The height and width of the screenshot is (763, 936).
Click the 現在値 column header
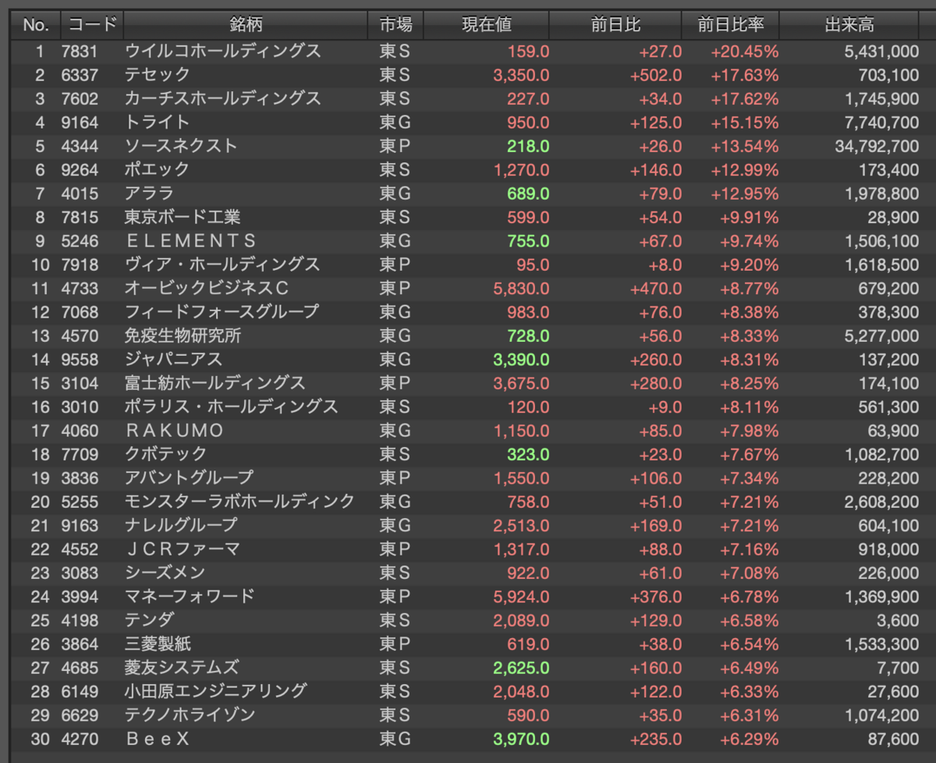pyautogui.click(x=487, y=25)
